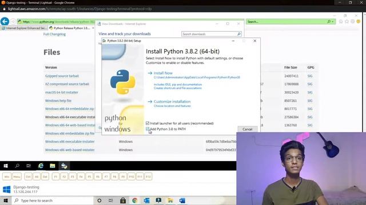Go back using Internet Explorer's blue back arrow

click(5, 22)
